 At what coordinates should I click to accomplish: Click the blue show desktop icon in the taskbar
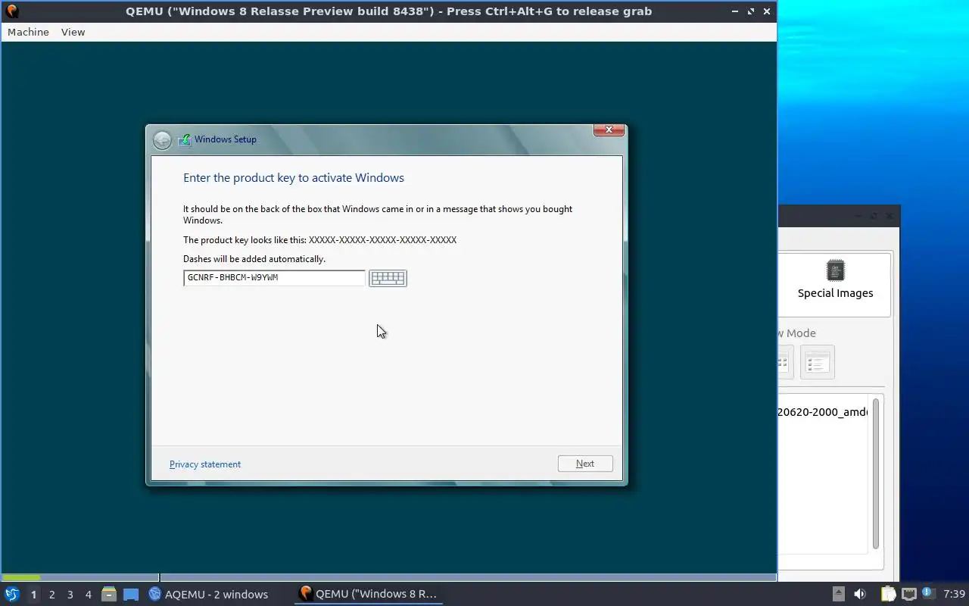click(x=131, y=595)
